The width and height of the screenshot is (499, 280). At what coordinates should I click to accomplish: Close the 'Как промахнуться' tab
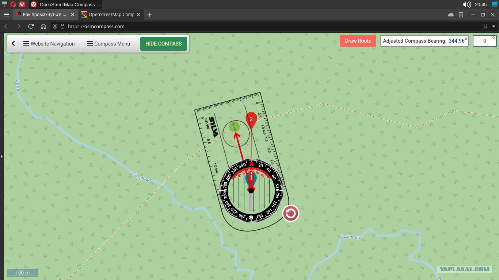[73, 15]
